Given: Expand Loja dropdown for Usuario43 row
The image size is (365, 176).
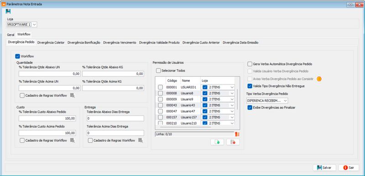Looking at the screenshot, I should click(232, 105).
